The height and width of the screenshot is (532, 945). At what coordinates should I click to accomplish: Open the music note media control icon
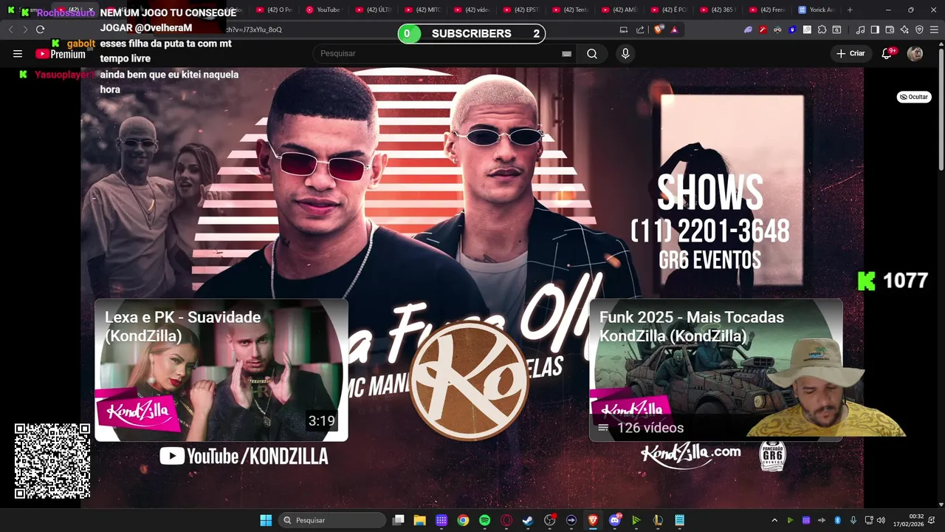coord(860,30)
